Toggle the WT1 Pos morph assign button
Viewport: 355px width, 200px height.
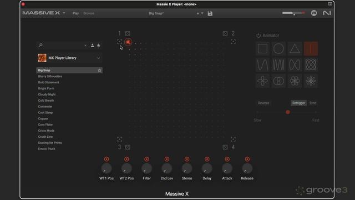[x=106, y=159]
